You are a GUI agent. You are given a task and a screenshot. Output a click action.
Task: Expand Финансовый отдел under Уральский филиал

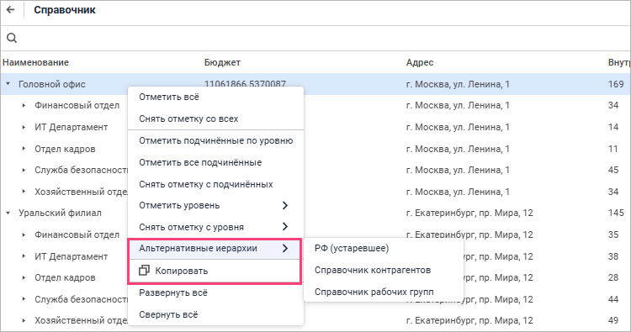[24, 235]
